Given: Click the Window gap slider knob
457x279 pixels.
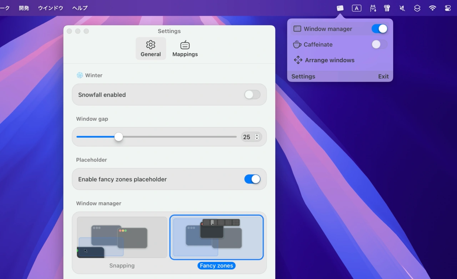Looking at the screenshot, I should [119, 137].
